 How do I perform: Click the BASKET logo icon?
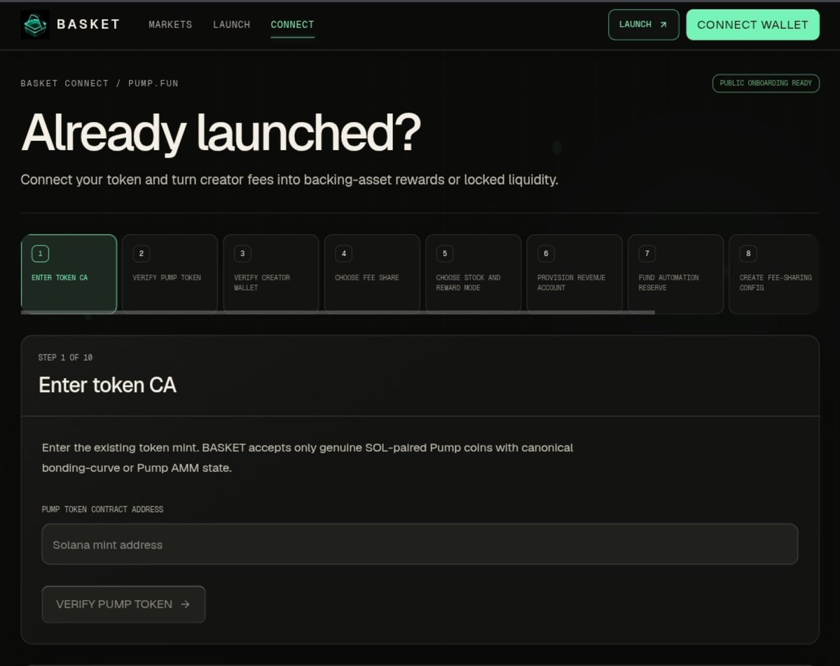point(35,24)
